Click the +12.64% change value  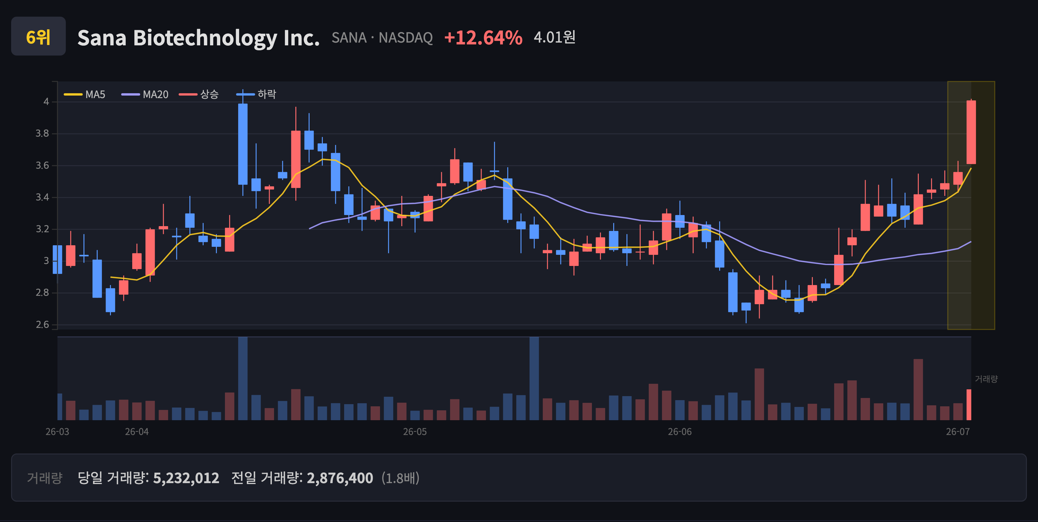click(x=483, y=38)
